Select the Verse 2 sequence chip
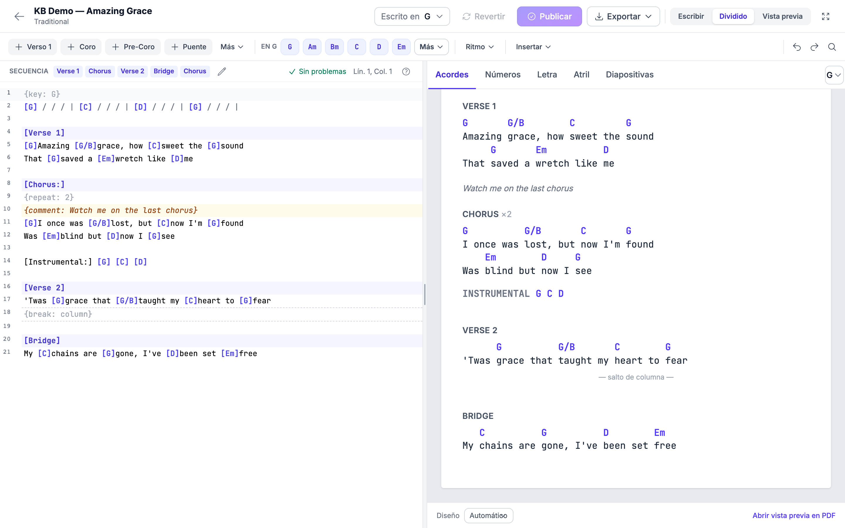The width and height of the screenshot is (845, 528). [x=132, y=71]
